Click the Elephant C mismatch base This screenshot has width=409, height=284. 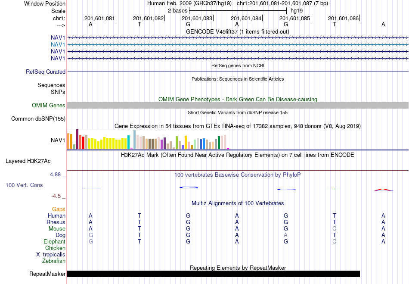point(335,242)
